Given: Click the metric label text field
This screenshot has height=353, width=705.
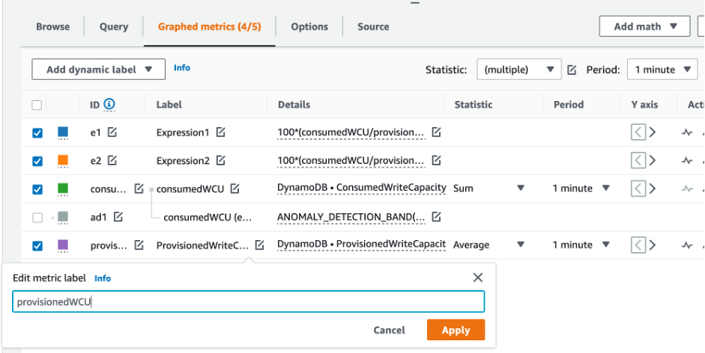Looking at the screenshot, I should pos(249,301).
